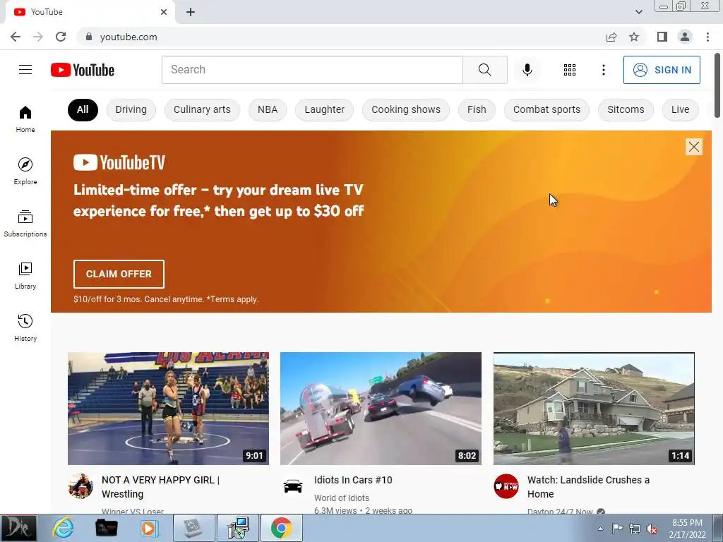Select the Sitcoms filter chip
Screen dimensions: 723x542
pos(626,109)
